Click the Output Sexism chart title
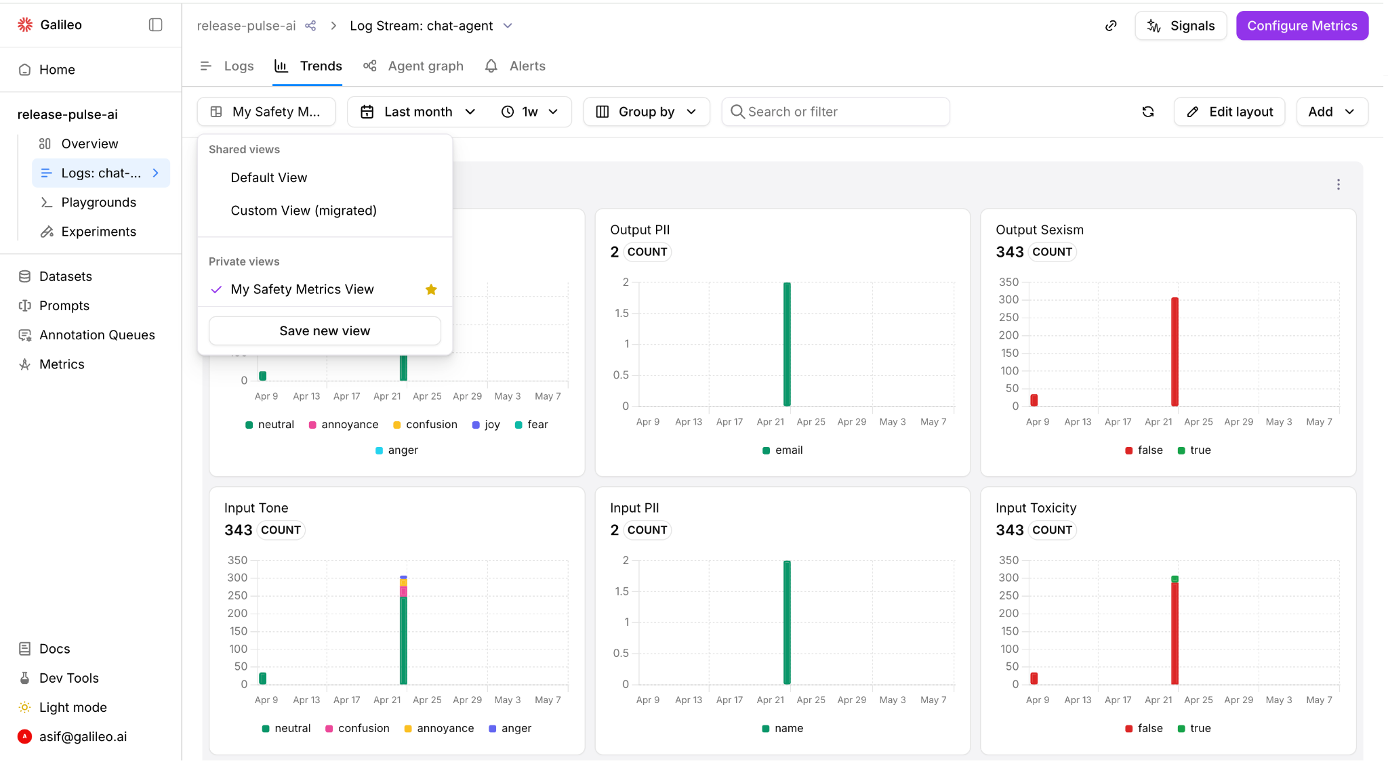This screenshot has width=1388, height=766. [x=1040, y=230]
